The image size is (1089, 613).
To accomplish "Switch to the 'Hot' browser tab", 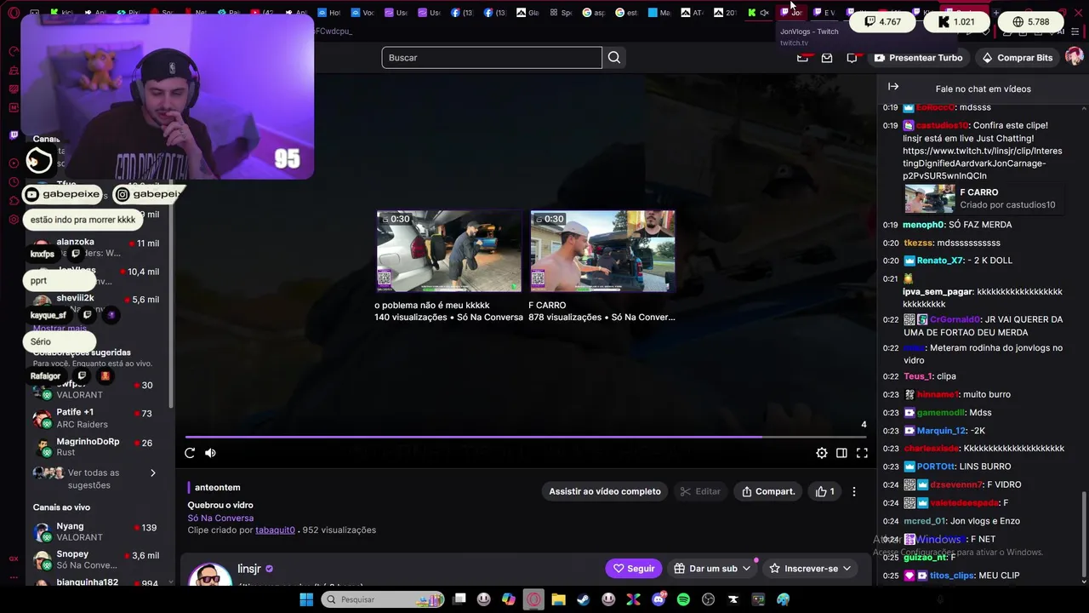I will click(x=330, y=13).
